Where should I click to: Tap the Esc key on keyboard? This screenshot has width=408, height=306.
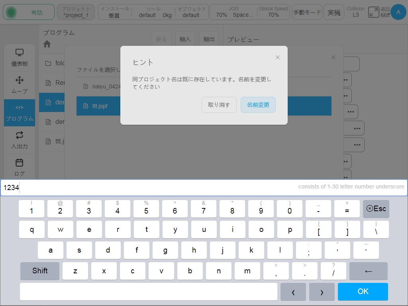click(376, 209)
